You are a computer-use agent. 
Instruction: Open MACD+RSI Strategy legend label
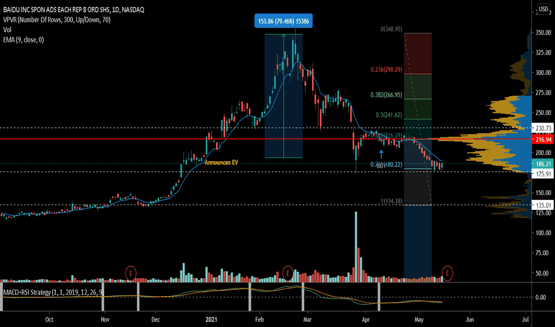[53, 293]
